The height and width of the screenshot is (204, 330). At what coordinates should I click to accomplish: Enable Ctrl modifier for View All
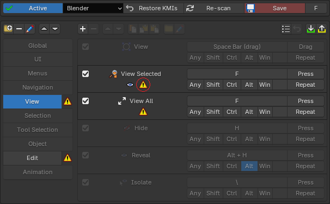point(232,112)
